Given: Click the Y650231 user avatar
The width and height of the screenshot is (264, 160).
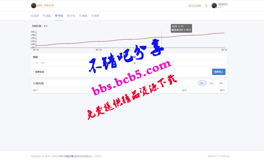Looking at the screenshot, I should [x=214, y=6].
